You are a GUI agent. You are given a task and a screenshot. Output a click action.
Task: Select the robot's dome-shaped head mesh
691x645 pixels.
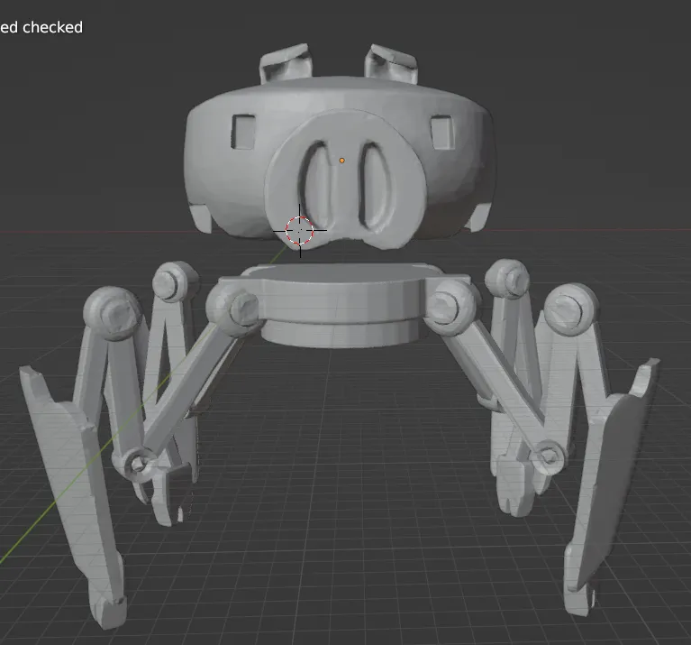coord(340,163)
